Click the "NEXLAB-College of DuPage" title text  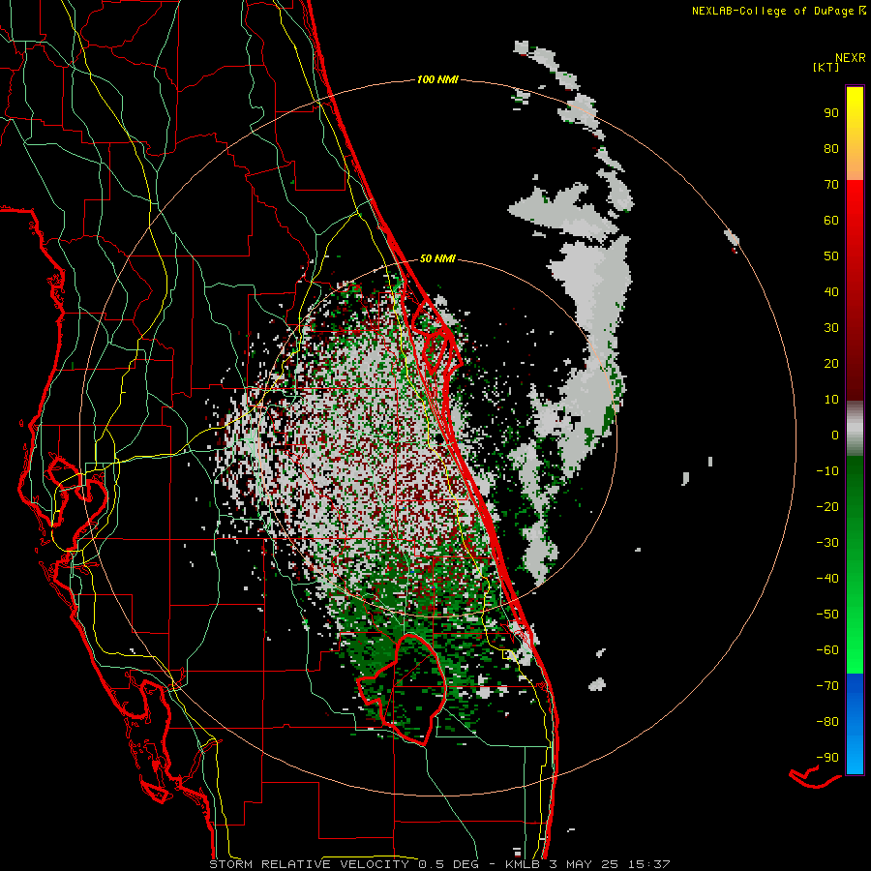(772, 11)
